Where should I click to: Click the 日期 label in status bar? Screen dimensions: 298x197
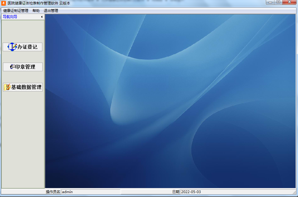[176, 192]
